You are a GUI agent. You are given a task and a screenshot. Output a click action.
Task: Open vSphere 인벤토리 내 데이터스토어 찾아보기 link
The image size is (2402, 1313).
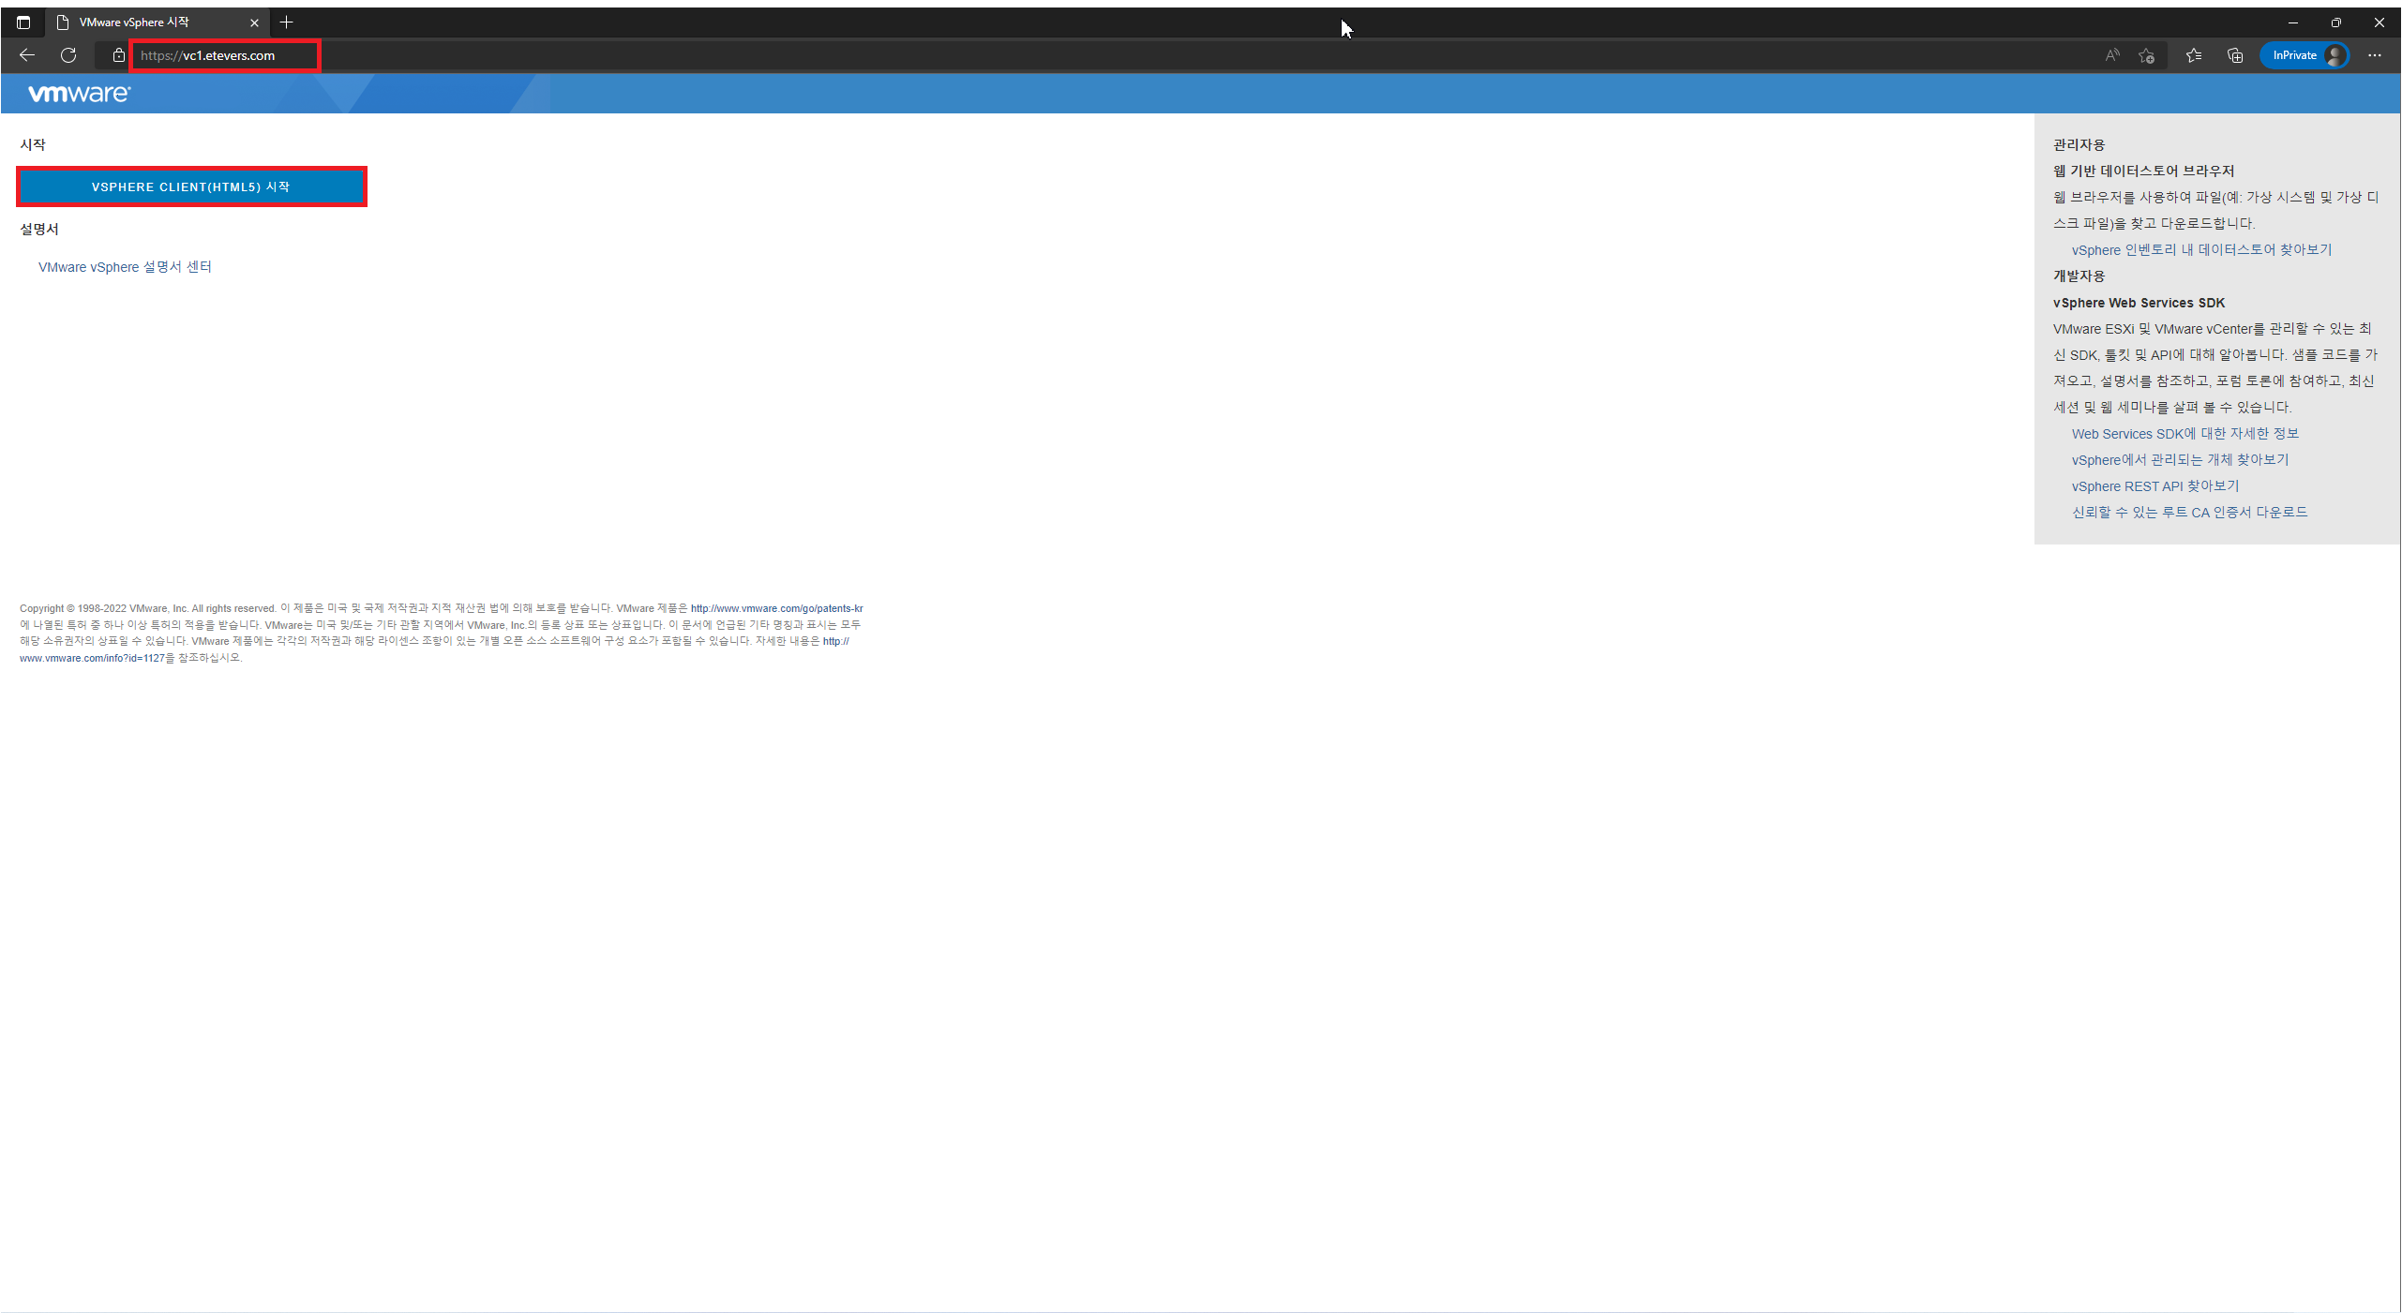point(2201,250)
